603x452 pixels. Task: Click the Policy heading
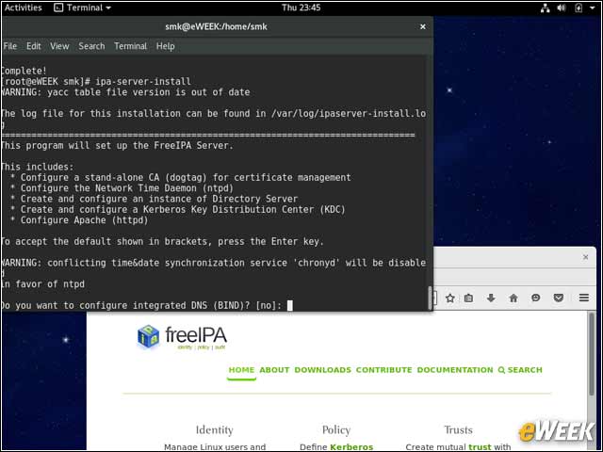(x=336, y=429)
